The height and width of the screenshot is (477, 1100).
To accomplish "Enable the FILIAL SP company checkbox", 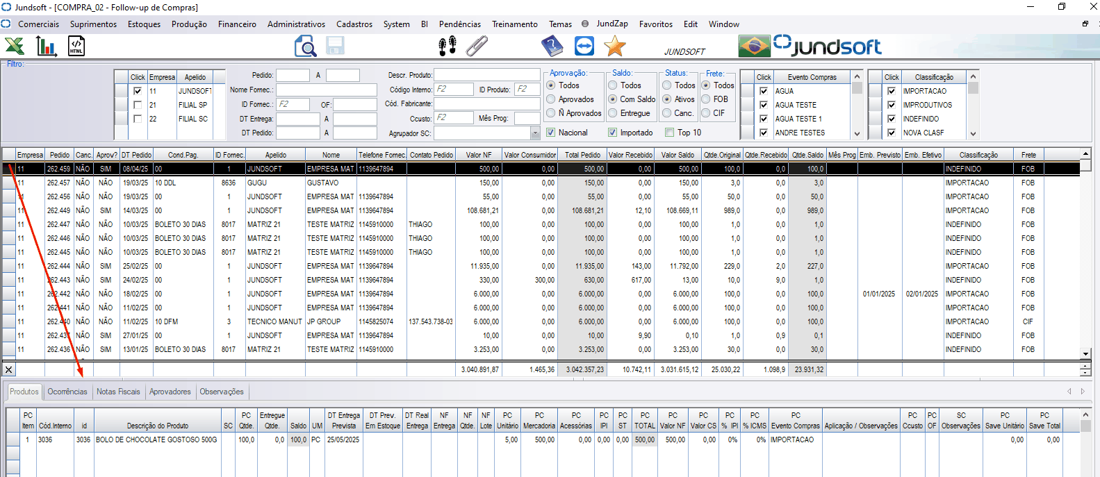I will pyautogui.click(x=138, y=105).
